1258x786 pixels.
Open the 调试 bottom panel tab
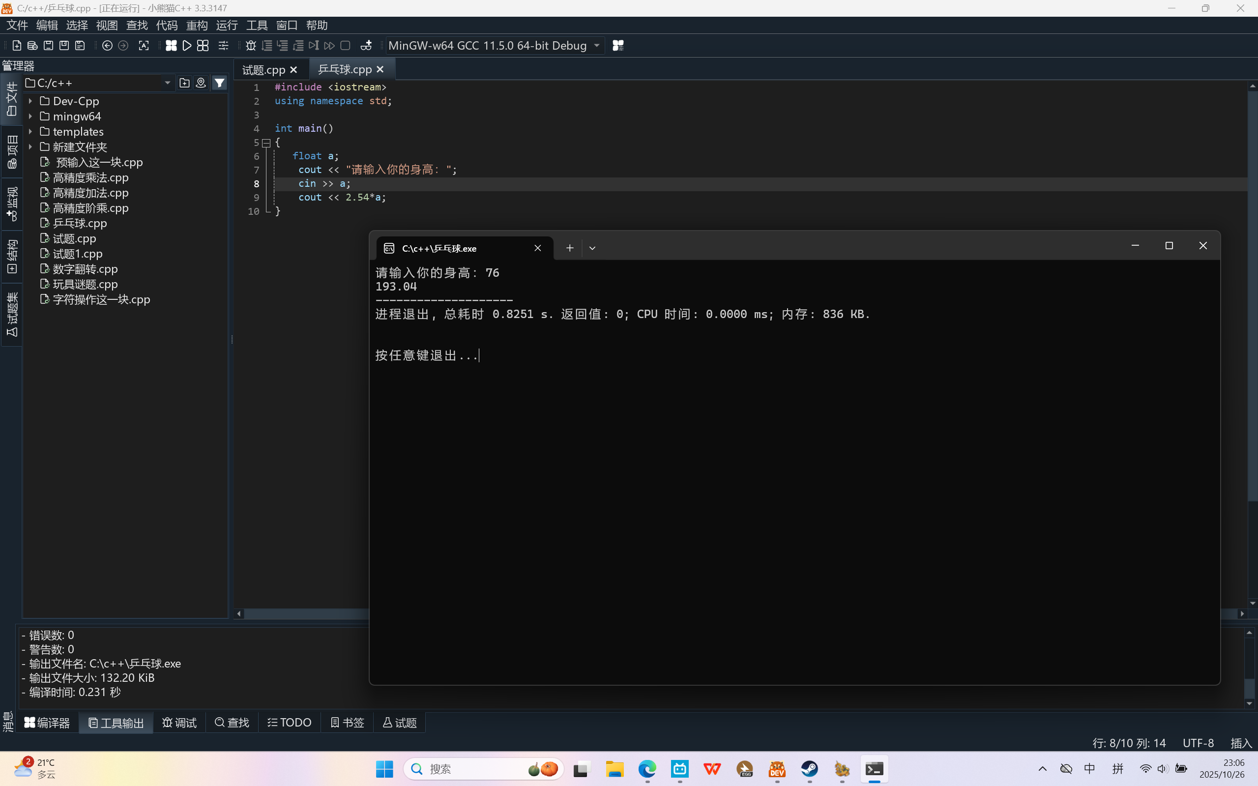tap(179, 723)
